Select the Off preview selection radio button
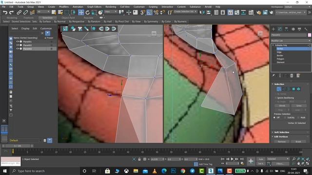 [274, 118]
